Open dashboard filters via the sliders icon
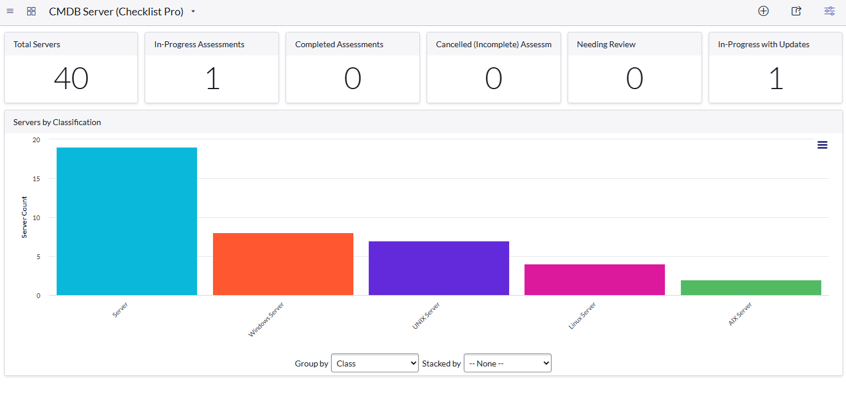This screenshot has height=406, width=846. pos(829,11)
